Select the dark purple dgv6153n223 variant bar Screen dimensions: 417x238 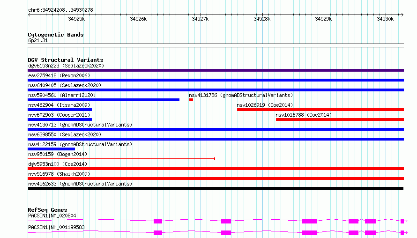coord(216,70)
